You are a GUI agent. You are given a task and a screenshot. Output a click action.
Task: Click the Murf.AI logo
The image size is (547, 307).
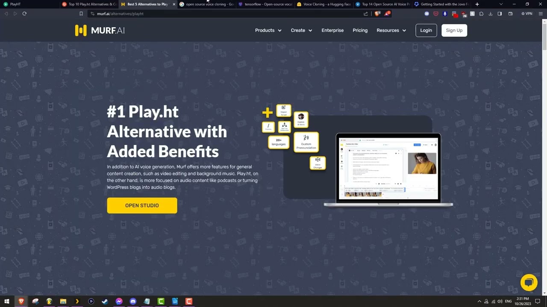point(100,30)
